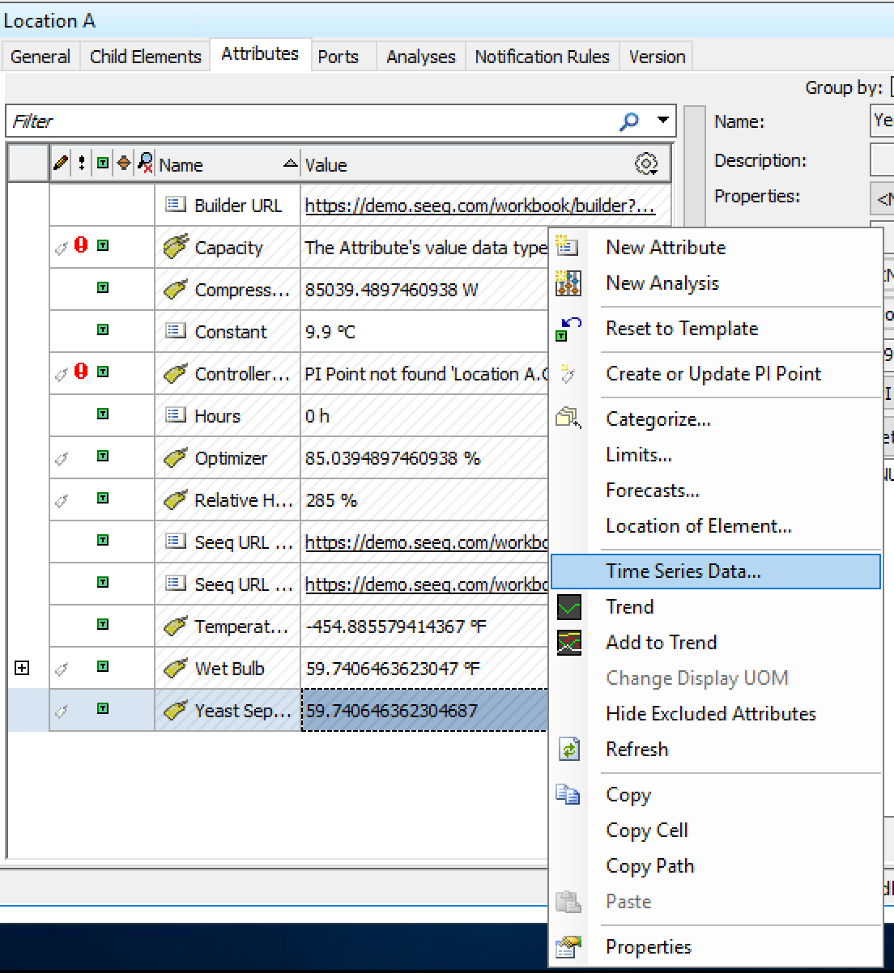Image resolution: width=894 pixels, height=973 pixels.
Task: Expand the Wet Bulb attribute row
Action: [x=22, y=668]
